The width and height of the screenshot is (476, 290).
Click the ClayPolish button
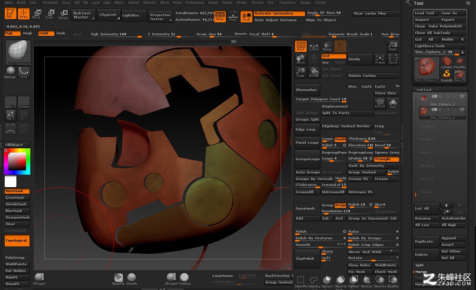307,258
